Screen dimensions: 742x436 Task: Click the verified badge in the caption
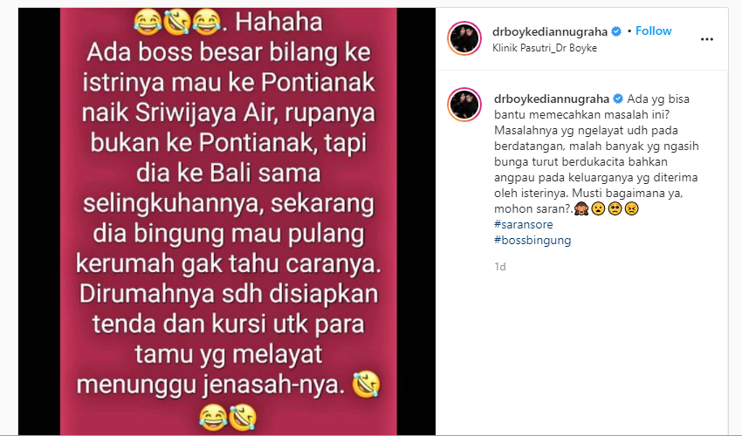coord(618,99)
